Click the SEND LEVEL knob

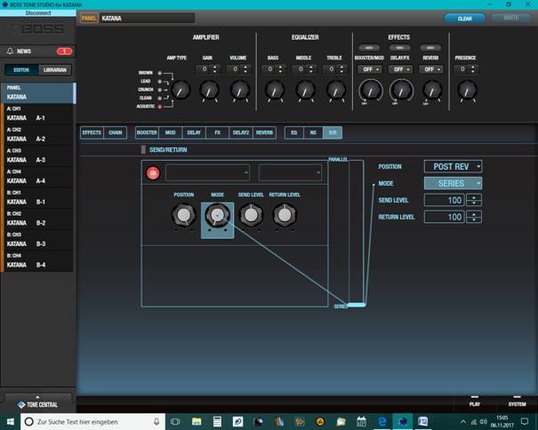pos(251,215)
